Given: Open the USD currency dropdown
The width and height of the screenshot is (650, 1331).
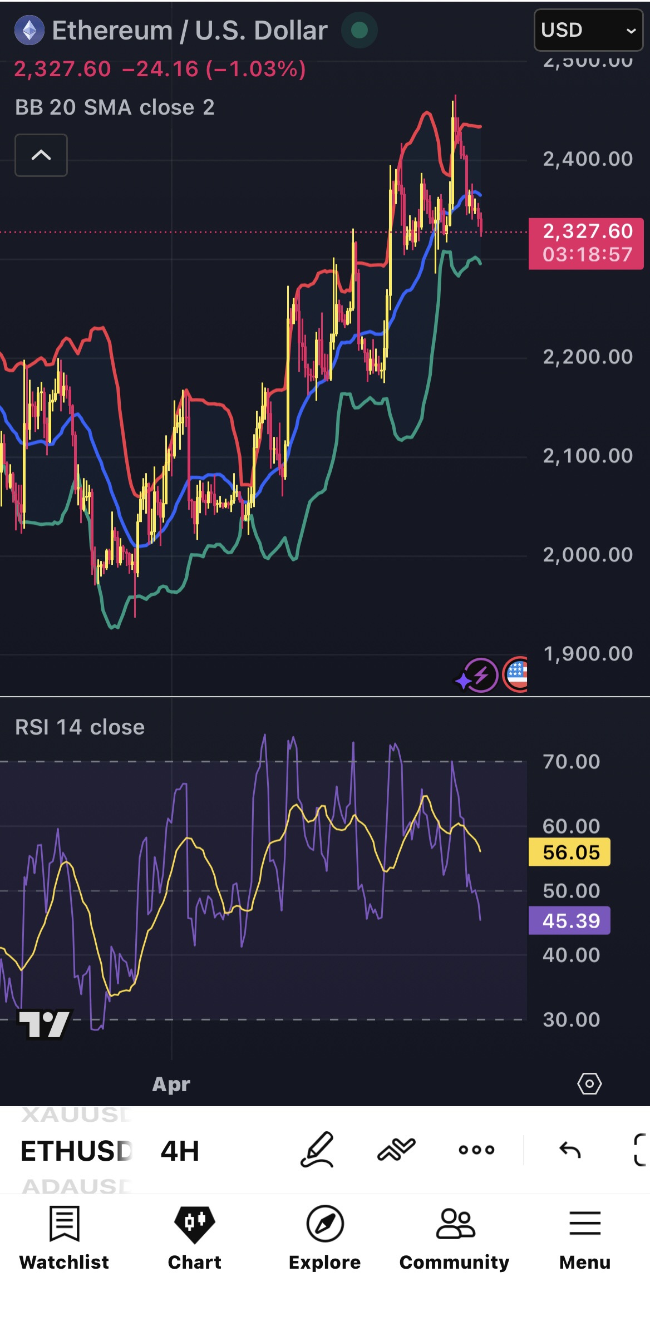Looking at the screenshot, I should tap(588, 30).
